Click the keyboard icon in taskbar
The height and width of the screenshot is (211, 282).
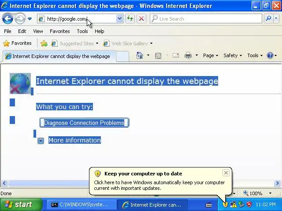pyautogui.click(x=208, y=204)
